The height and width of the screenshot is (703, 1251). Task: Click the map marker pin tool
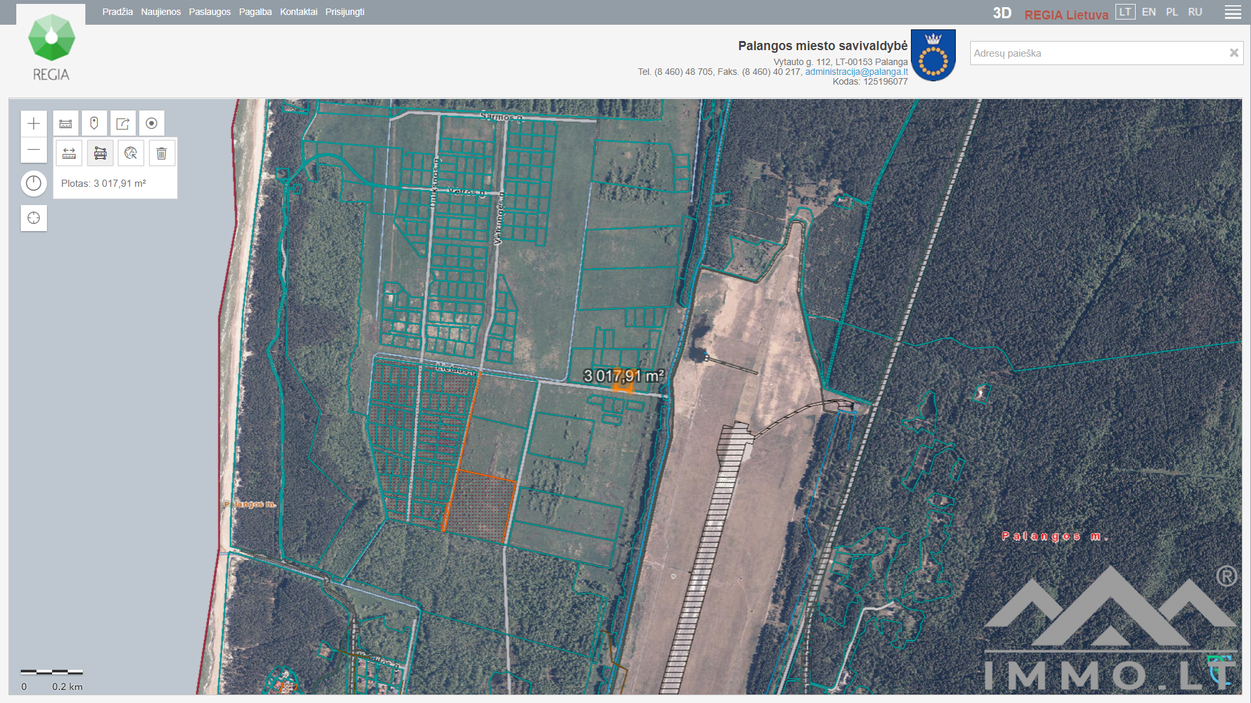coord(94,124)
